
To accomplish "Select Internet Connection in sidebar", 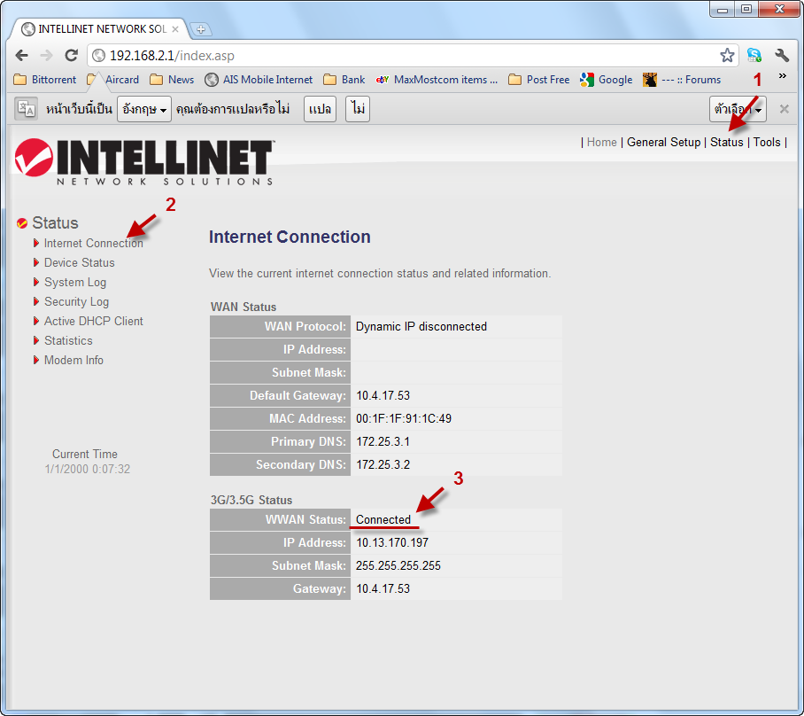I will click(x=93, y=244).
